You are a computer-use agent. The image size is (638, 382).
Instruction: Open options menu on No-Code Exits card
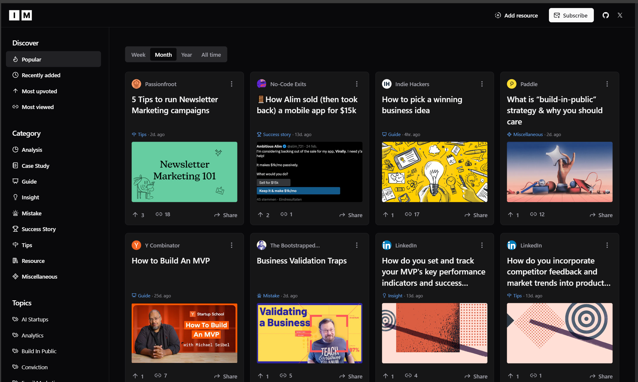click(357, 84)
